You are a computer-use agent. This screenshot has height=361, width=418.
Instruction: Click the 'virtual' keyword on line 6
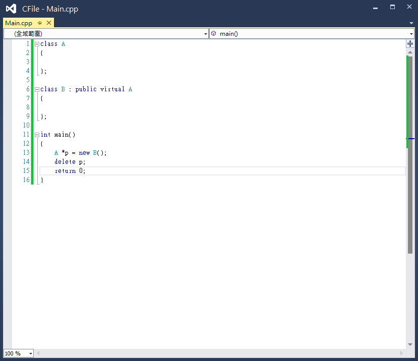(112, 89)
